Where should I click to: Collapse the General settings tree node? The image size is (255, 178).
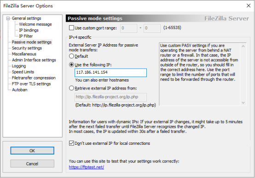click(x=8, y=18)
